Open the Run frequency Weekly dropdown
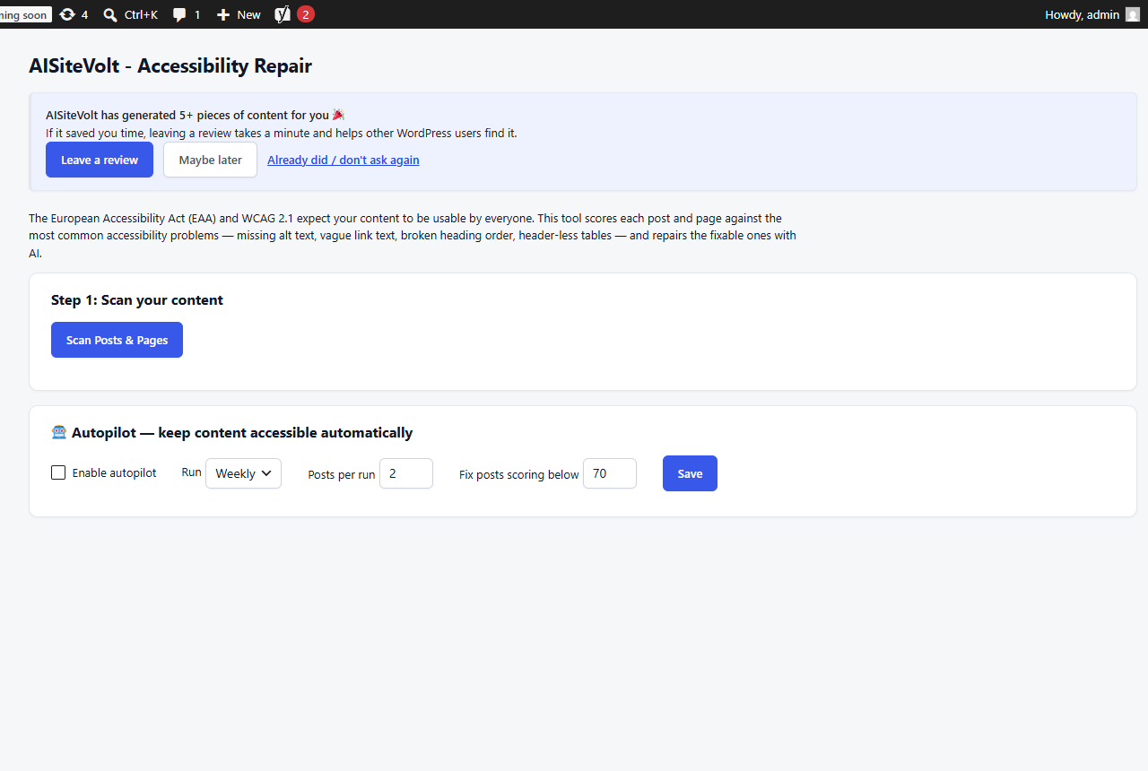This screenshot has height=771, width=1148. [x=243, y=473]
